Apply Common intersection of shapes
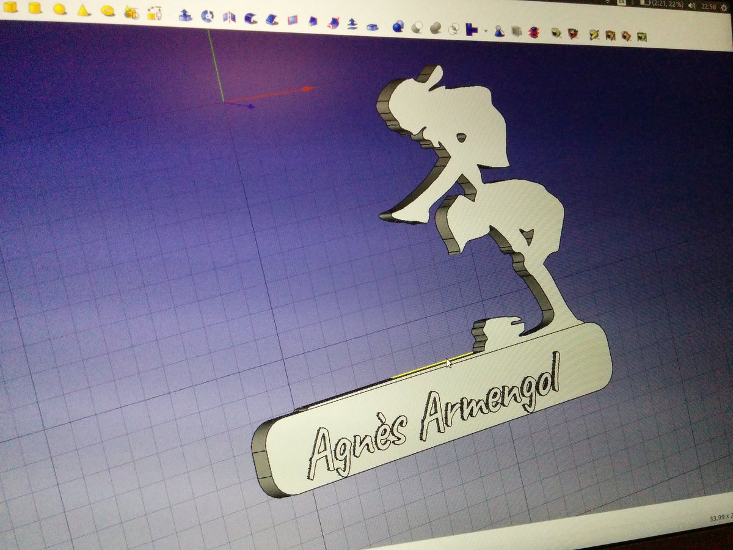 (454, 29)
